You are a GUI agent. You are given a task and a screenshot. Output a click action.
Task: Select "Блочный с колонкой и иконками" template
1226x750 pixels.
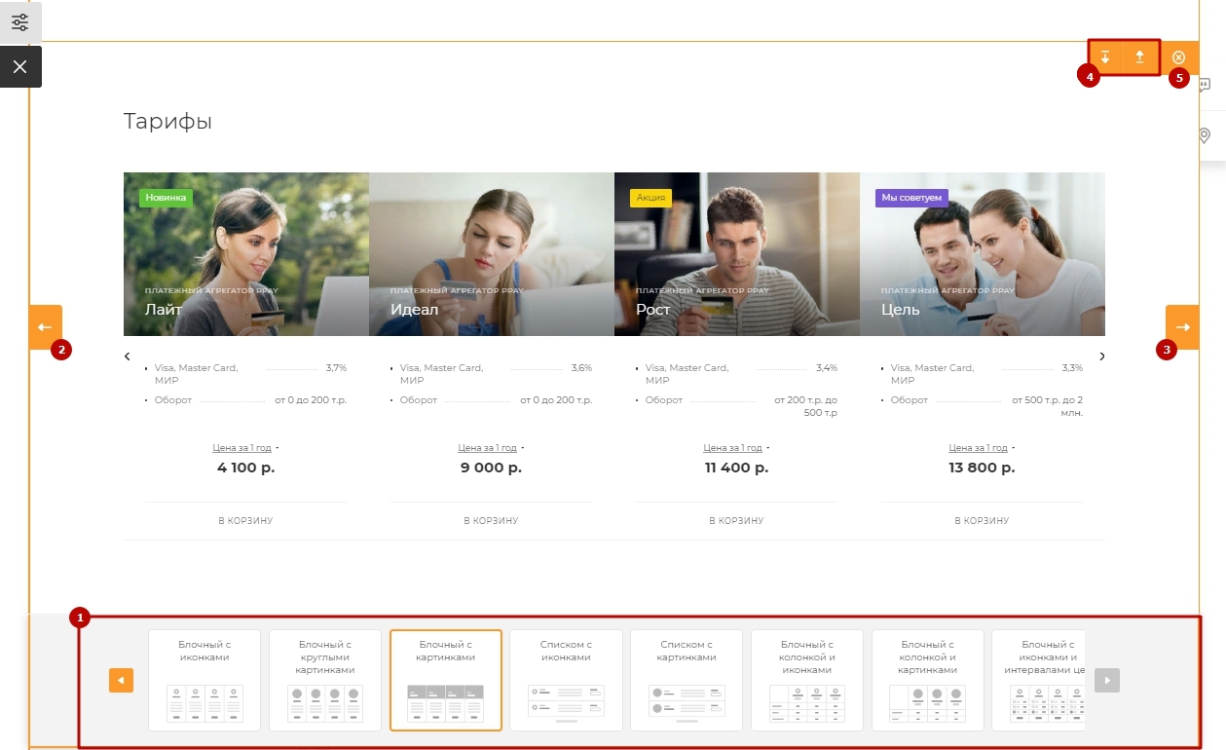[x=807, y=680]
